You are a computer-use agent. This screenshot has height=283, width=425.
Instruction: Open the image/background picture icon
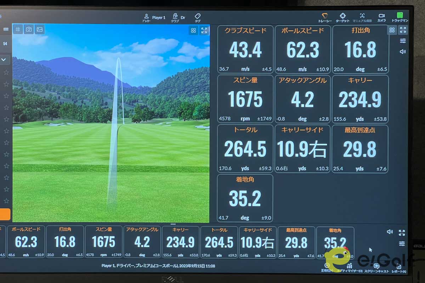(x=40, y=30)
